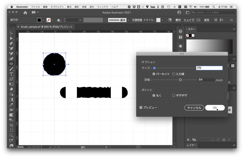This screenshot has width=244, height=158.
Task: Click the 整列 link in control bar
Action: coord(178,20)
